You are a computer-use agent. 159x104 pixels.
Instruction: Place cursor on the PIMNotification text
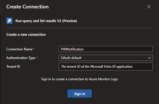72,49
